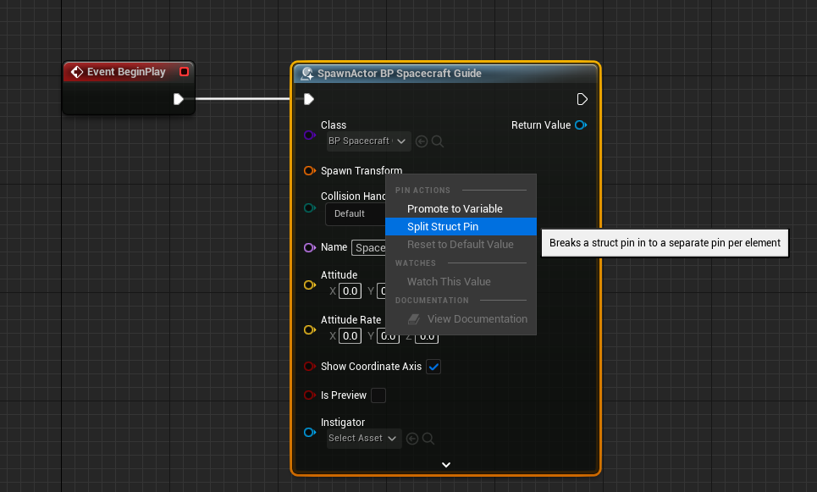817x492 pixels.
Task: Choose Watch This Value
Action: [x=461, y=281]
